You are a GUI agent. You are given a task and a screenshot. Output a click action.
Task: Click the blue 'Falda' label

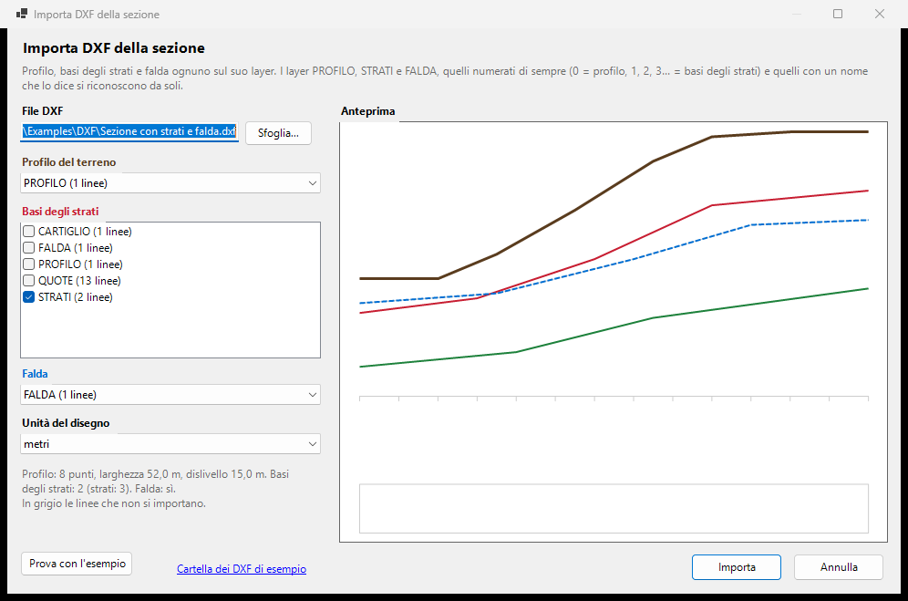pyautogui.click(x=35, y=374)
